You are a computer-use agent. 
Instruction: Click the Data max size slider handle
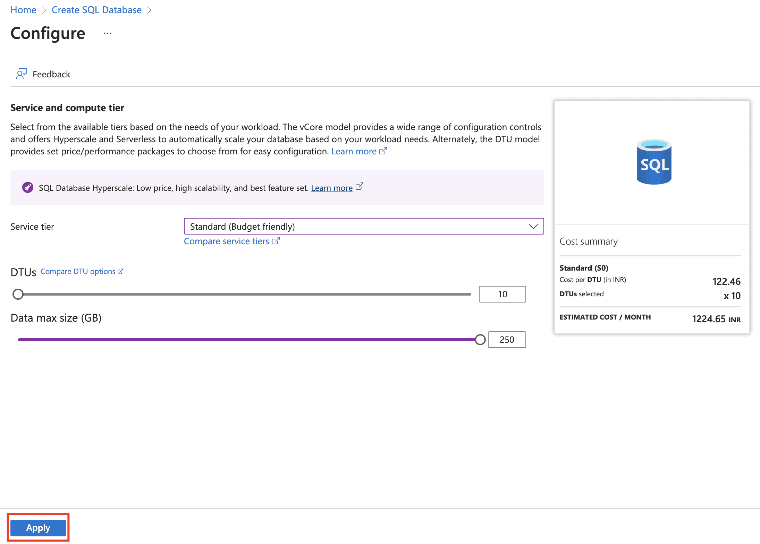[x=480, y=340]
